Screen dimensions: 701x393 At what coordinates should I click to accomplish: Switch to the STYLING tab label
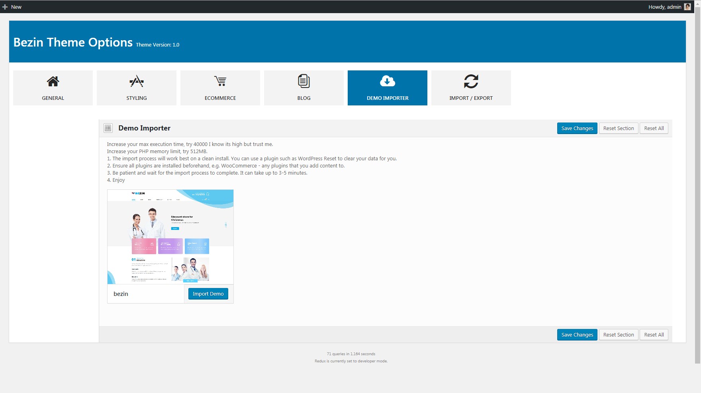point(137,98)
